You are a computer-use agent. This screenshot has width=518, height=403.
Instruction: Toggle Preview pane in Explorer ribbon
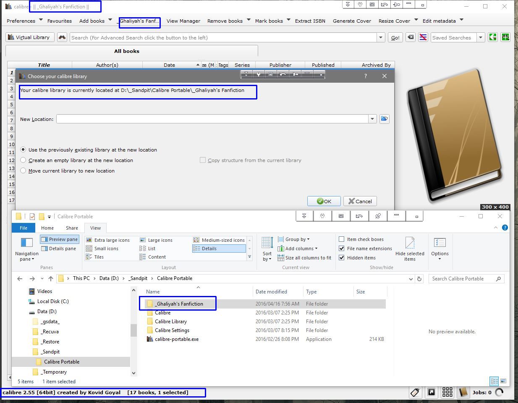point(59,239)
